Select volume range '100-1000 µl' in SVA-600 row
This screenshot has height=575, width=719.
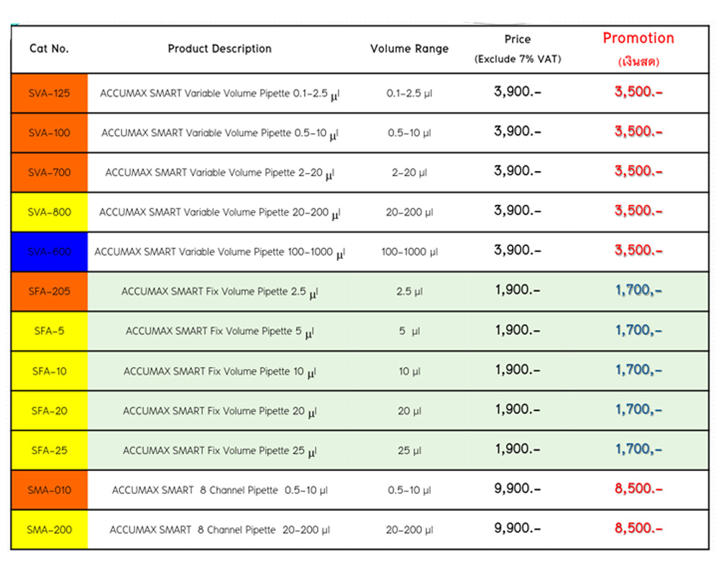pyautogui.click(x=410, y=252)
